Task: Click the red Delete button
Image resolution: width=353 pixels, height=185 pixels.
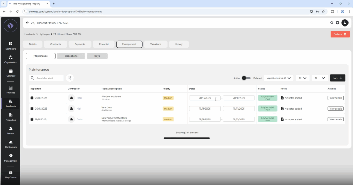Action: pyautogui.click(x=340, y=34)
